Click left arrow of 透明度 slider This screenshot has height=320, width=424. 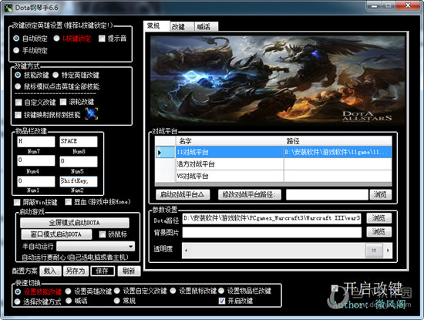(186, 250)
